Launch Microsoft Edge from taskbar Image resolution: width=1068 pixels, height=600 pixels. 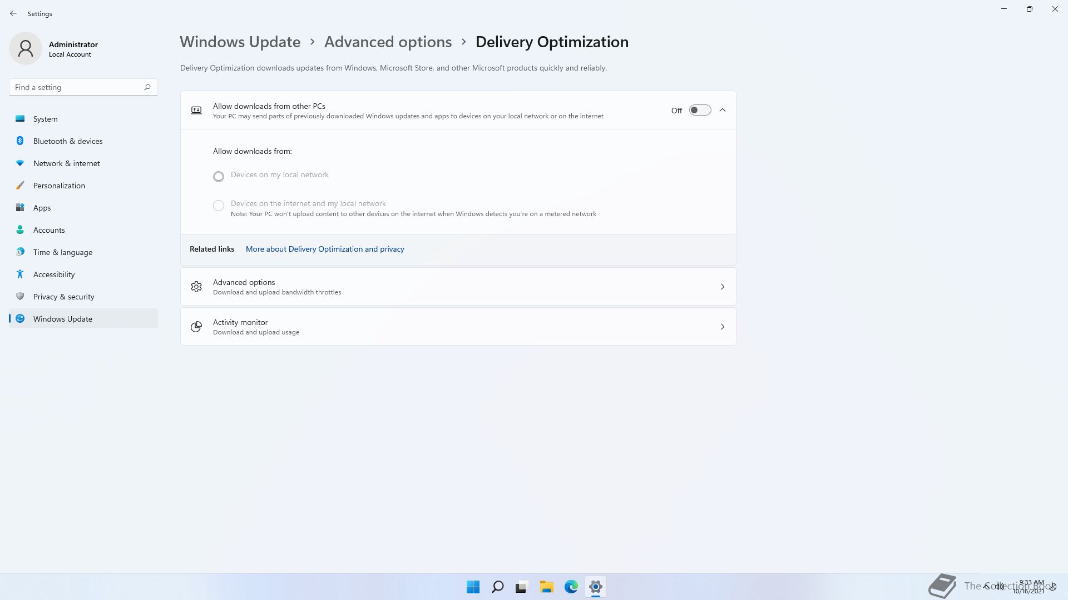571,587
